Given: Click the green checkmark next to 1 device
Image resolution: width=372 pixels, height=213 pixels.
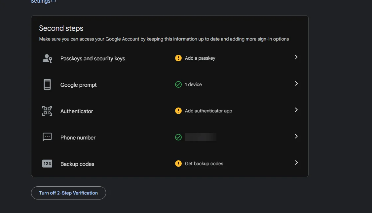Looking at the screenshot, I should point(178,84).
